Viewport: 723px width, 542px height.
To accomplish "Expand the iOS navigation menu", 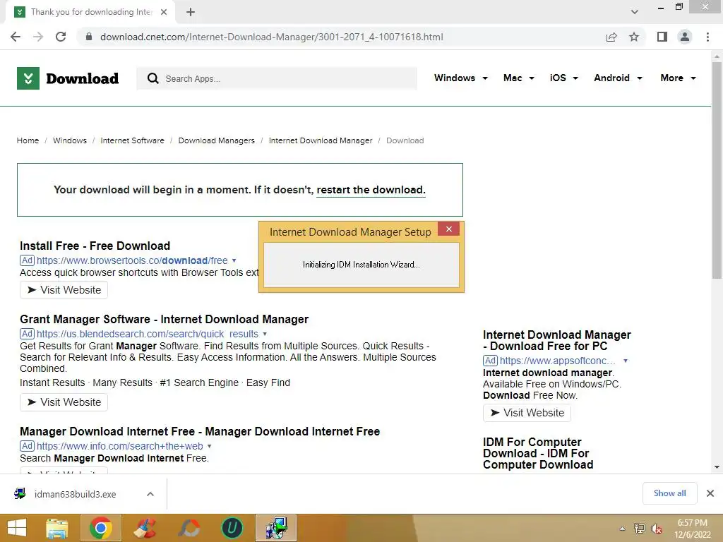I will (x=564, y=78).
